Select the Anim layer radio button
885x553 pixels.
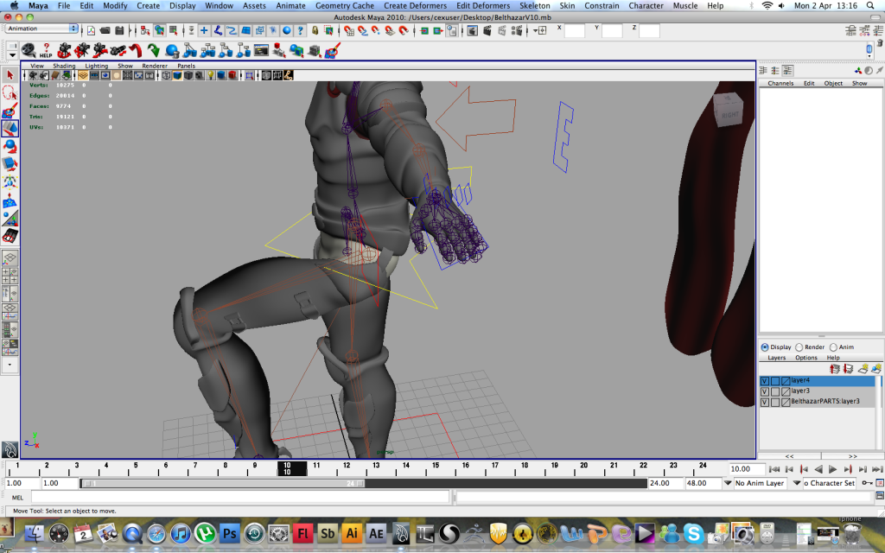click(x=832, y=347)
